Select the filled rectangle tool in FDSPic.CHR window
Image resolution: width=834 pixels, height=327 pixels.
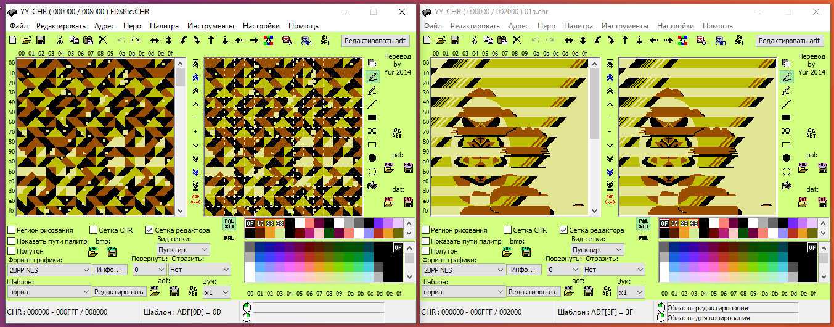[372, 117]
